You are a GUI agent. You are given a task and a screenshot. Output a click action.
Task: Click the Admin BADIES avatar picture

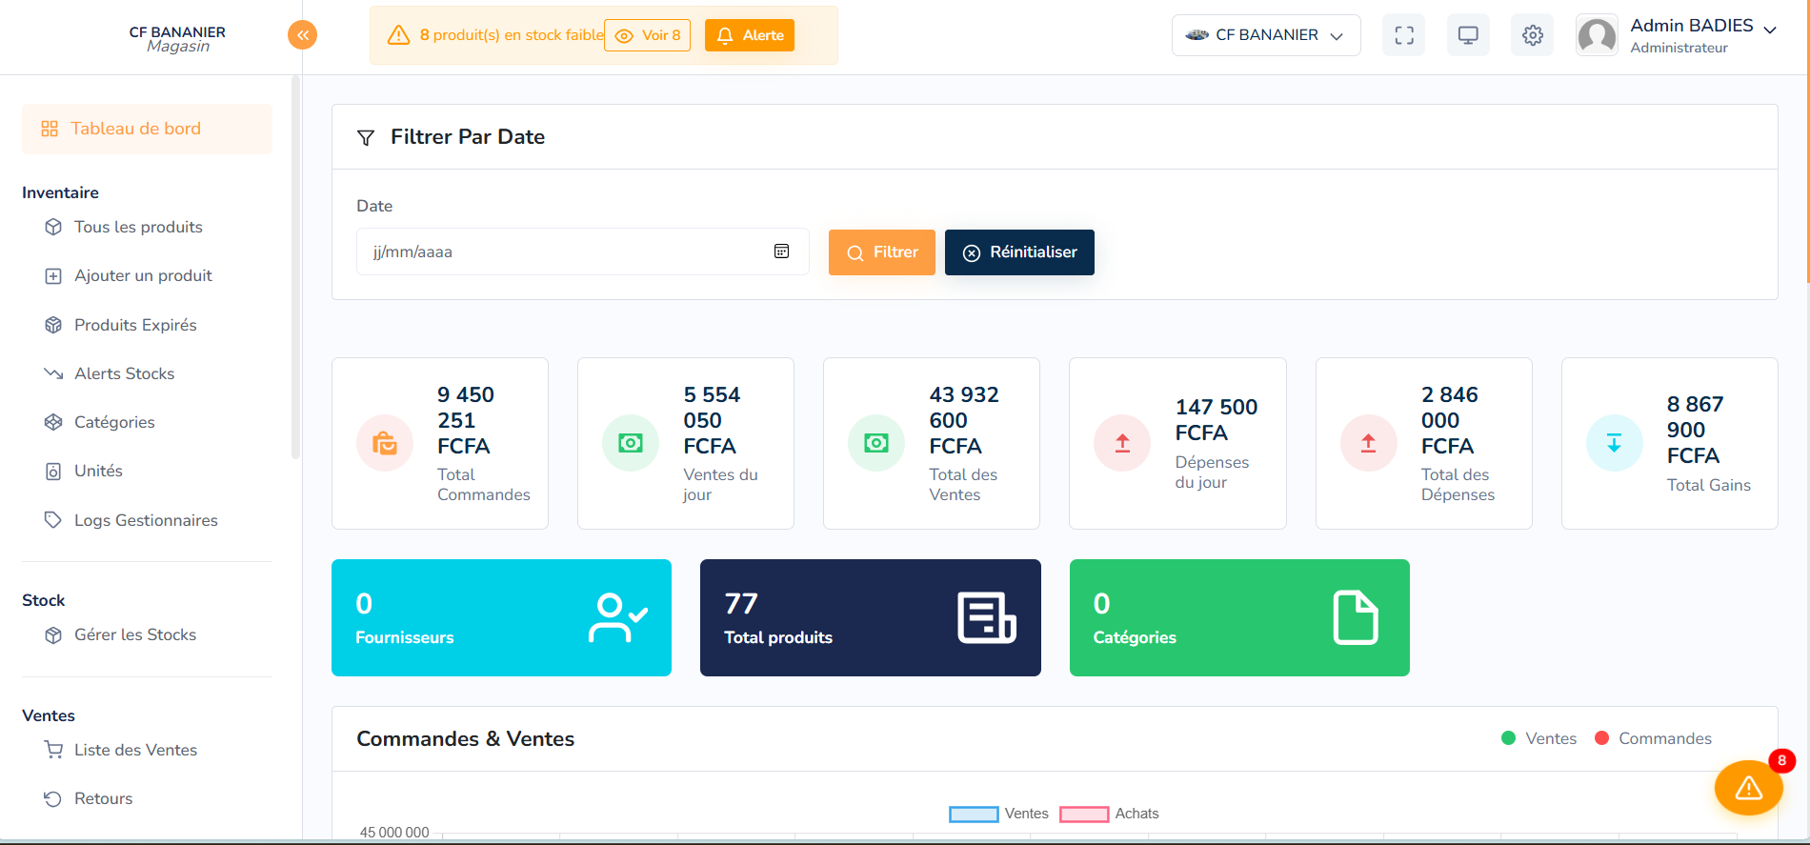[1597, 35]
